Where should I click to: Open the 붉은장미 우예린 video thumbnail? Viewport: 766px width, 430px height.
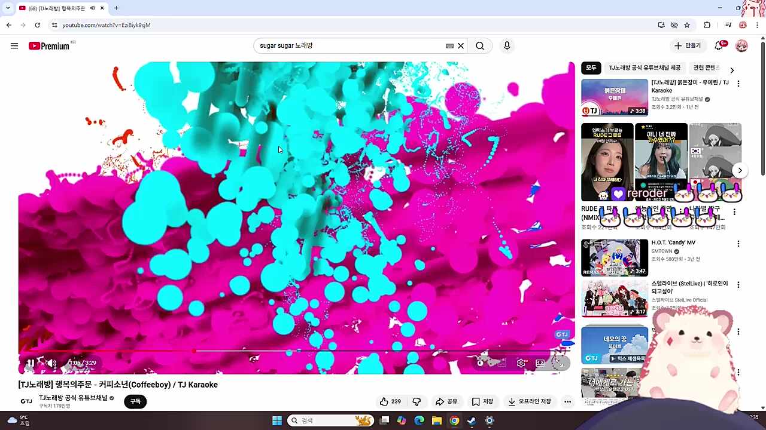click(615, 97)
